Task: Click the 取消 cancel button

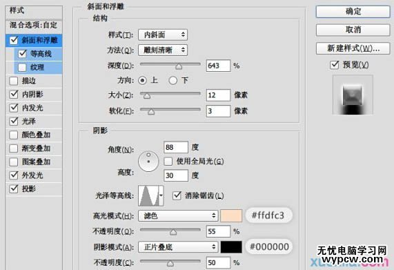Action: (x=353, y=30)
